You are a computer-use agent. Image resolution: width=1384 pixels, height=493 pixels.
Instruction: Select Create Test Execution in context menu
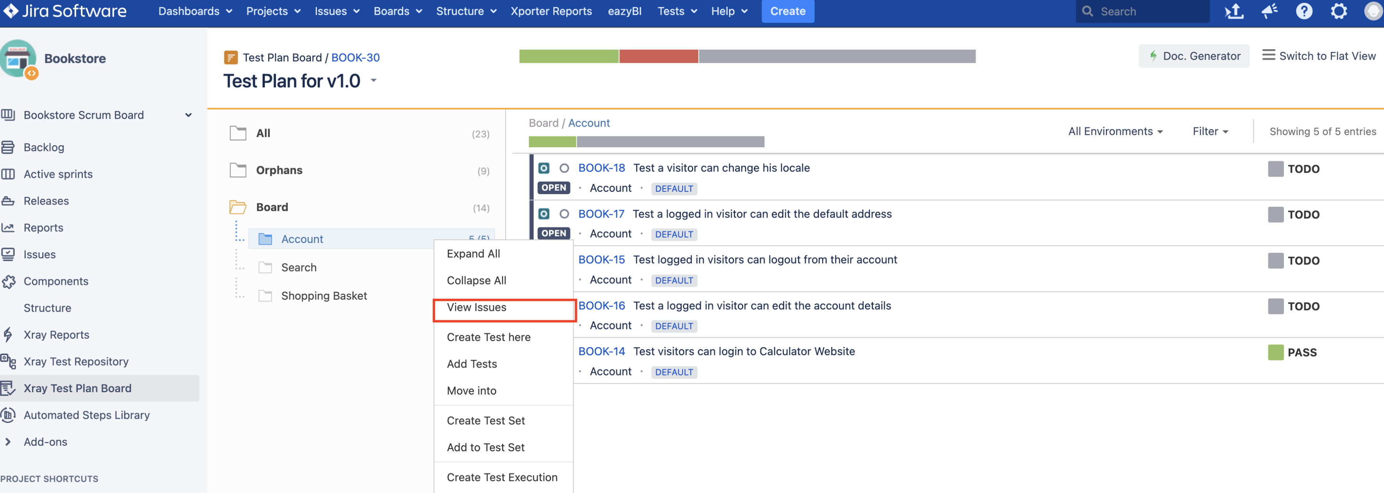click(503, 477)
